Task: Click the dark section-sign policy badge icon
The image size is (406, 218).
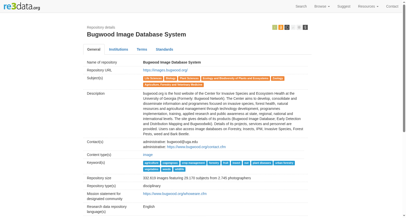Action: tap(305, 27)
